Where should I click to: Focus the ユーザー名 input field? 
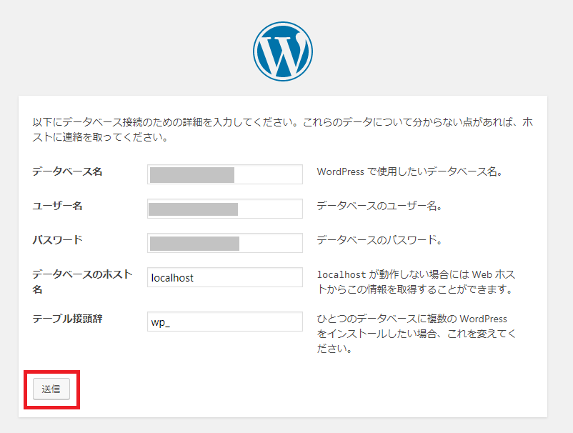[225, 209]
